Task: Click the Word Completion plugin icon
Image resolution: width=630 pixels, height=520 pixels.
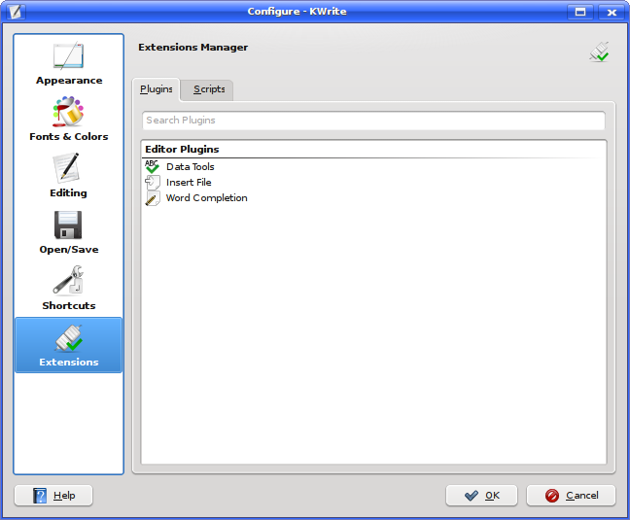Action: [153, 198]
